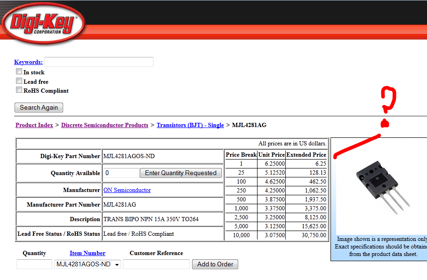Enable the In stock checkbox
427x280 pixels.
[19, 72]
